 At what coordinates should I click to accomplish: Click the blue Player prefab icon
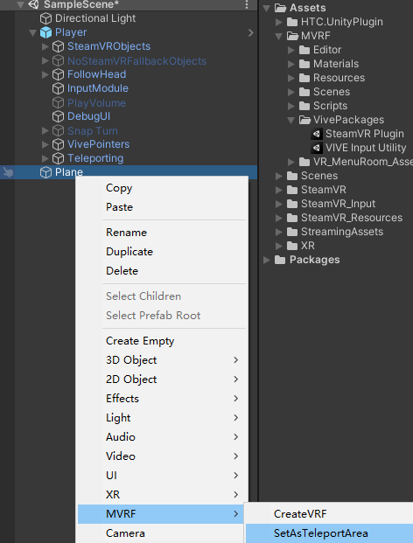(45, 32)
